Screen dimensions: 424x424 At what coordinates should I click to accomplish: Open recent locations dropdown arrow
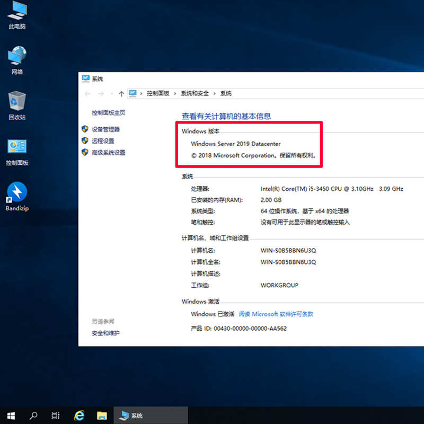[x=112, y=94]
